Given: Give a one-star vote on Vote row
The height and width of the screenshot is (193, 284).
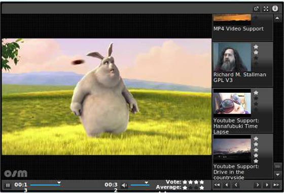Looking at the screenshot, I should tap(185, 182).
